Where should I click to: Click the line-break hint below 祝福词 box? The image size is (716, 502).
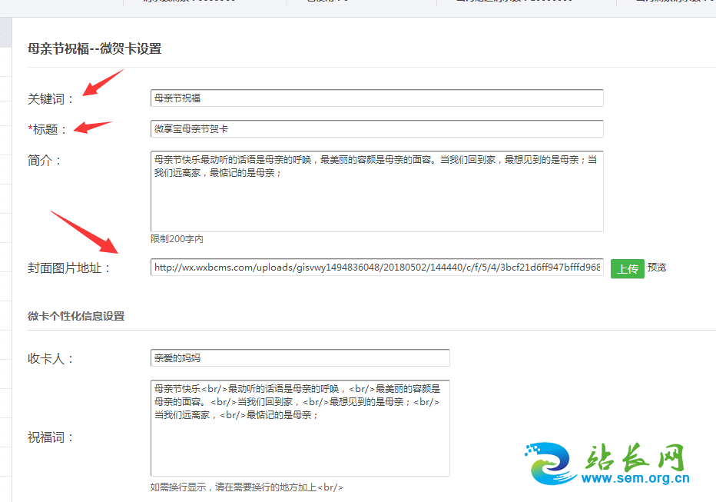coord(247,487)
